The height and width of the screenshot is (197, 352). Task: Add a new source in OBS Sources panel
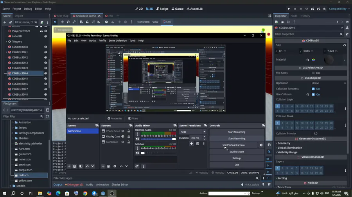pos(103,166)
